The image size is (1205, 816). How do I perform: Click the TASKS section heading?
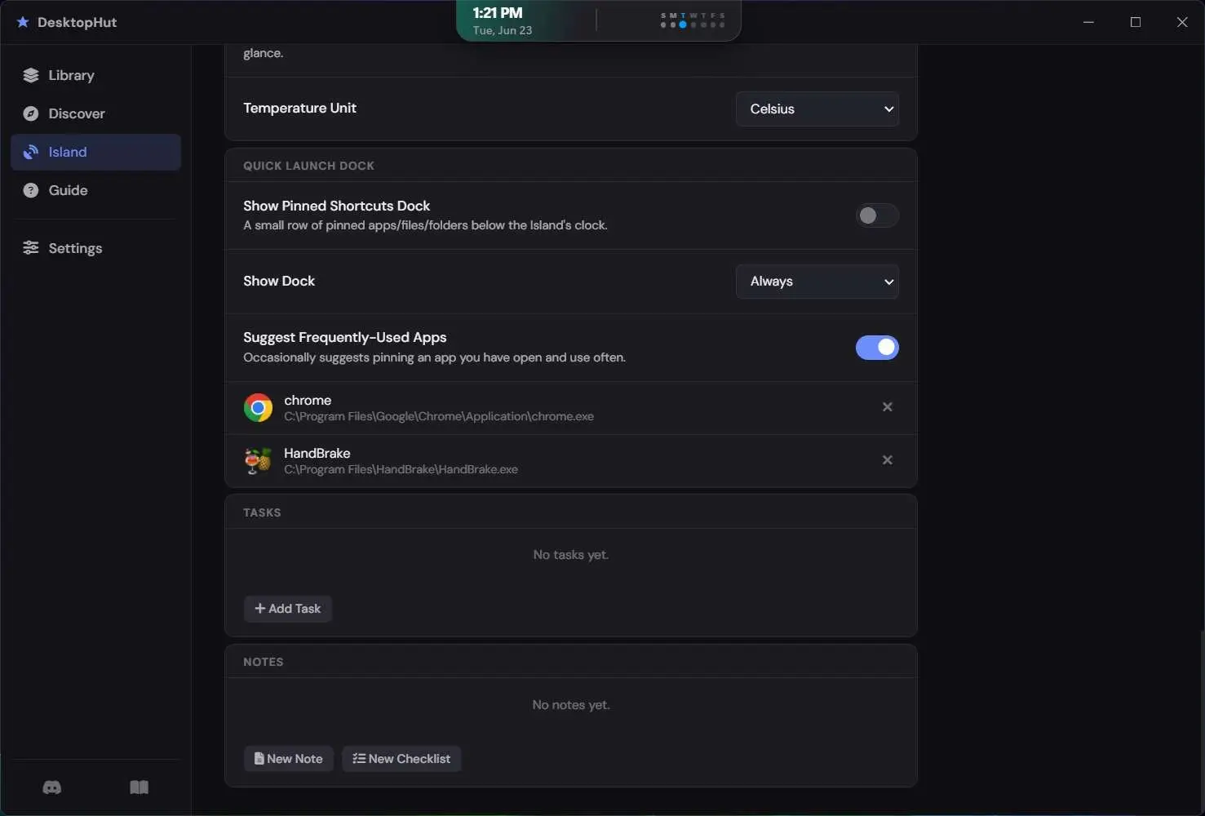[262, 512]
